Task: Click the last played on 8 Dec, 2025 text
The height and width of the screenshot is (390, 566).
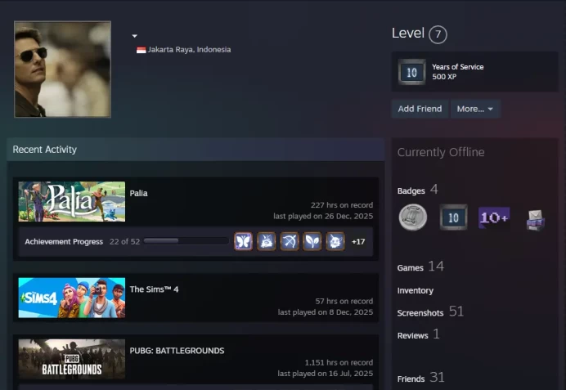Action: pos(326,312)
